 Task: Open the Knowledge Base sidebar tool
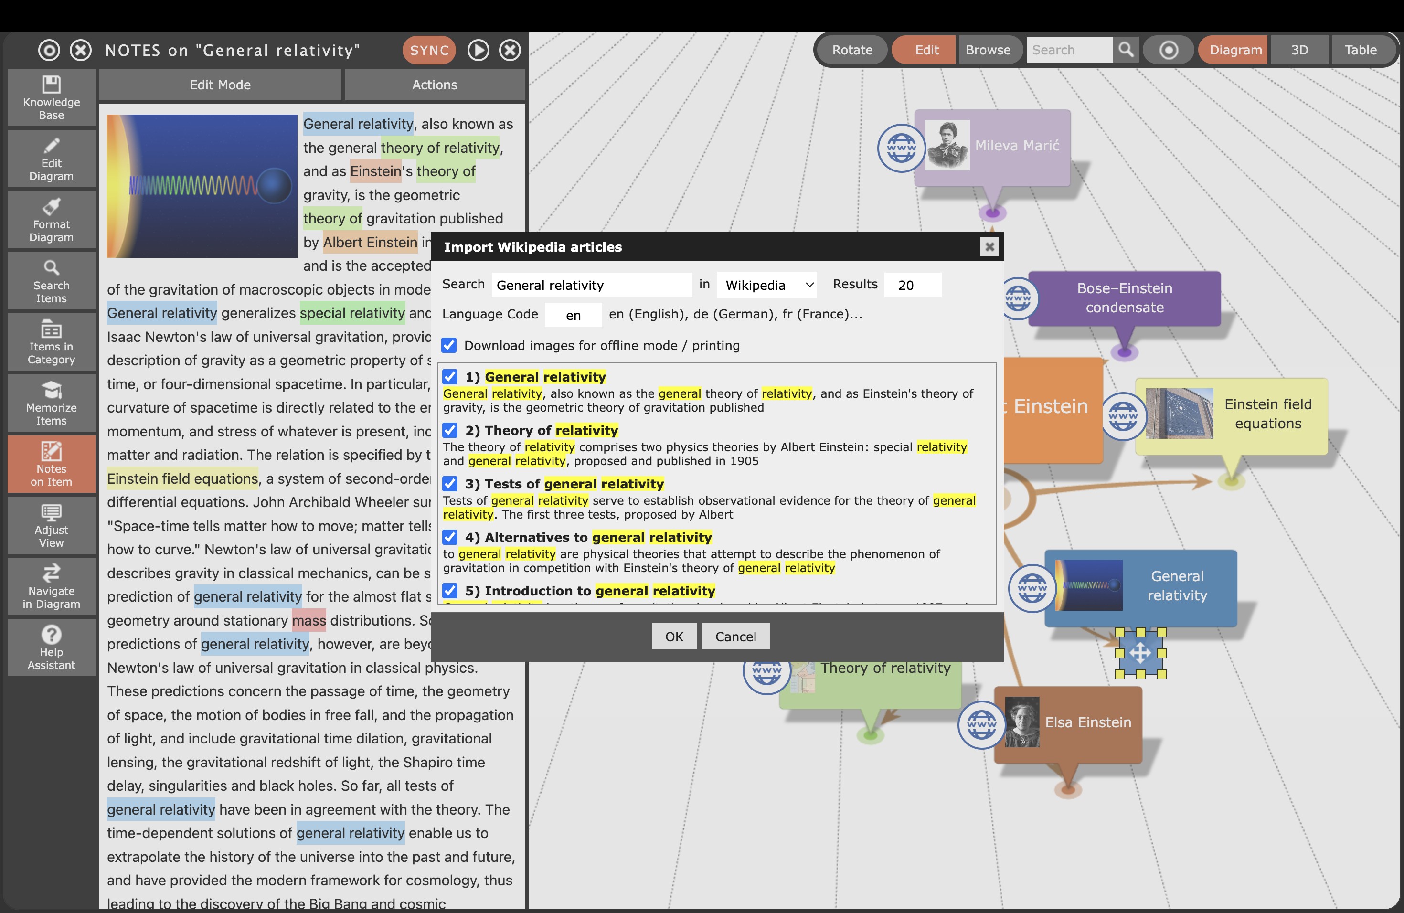point(51,97)
